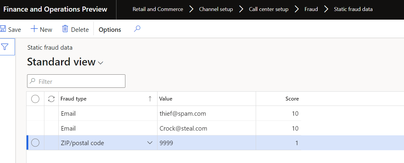Open the filter pane funnel icon
The image size is (404, 163).
5,47
